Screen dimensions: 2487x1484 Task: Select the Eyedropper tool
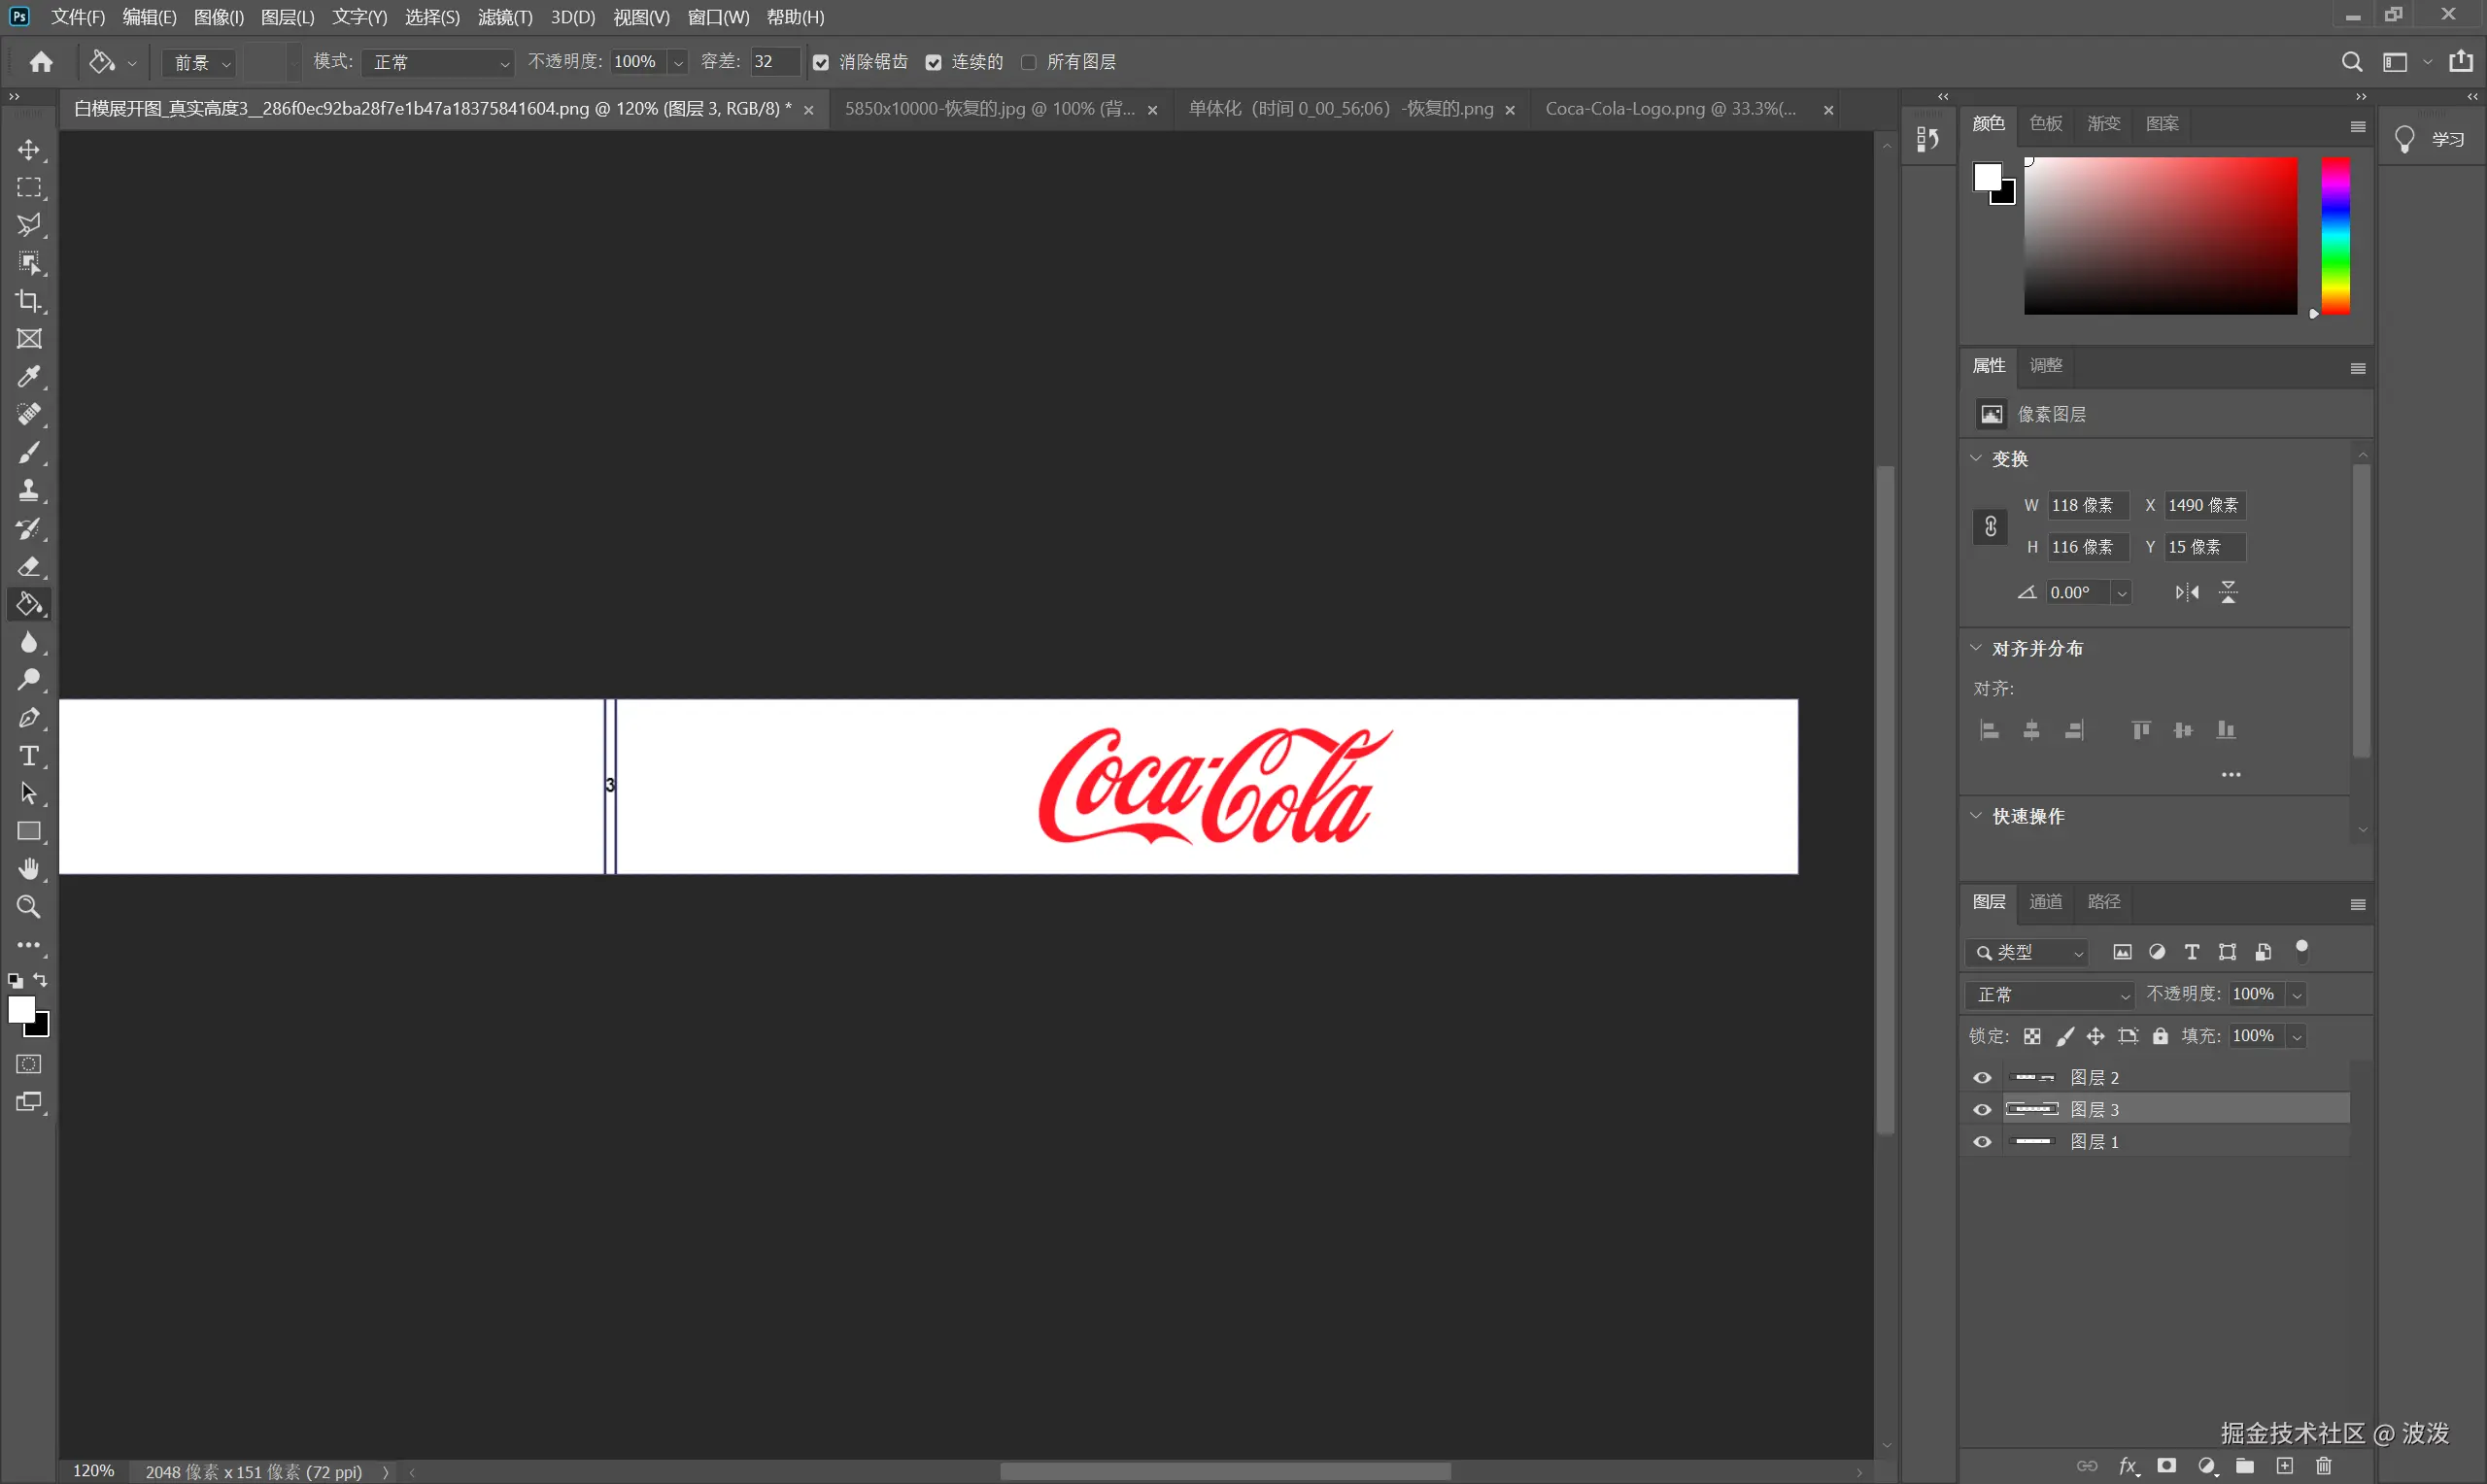[28, 377]
